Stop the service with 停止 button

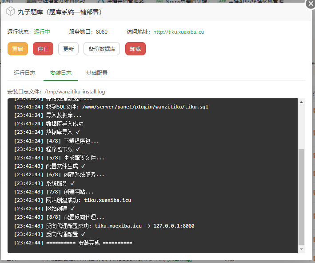point(43,49)
